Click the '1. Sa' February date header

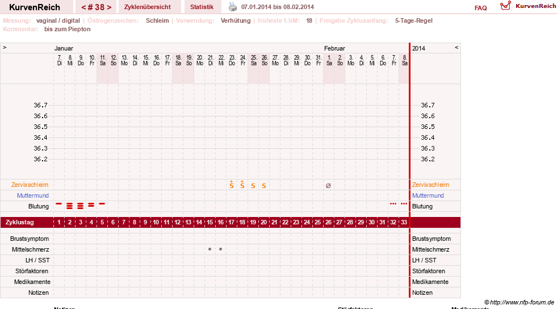pos(329,60)
